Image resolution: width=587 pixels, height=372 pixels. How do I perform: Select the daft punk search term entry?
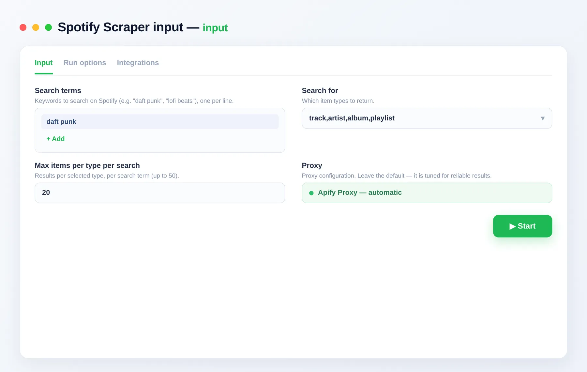tap(160, 122)
